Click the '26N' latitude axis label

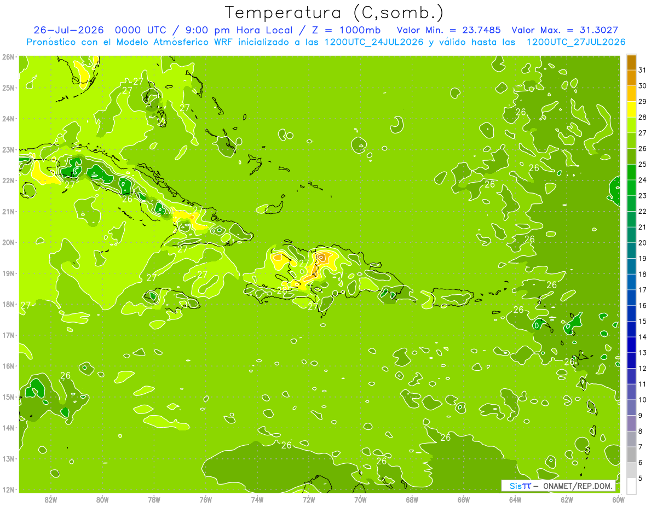[8, 57]
